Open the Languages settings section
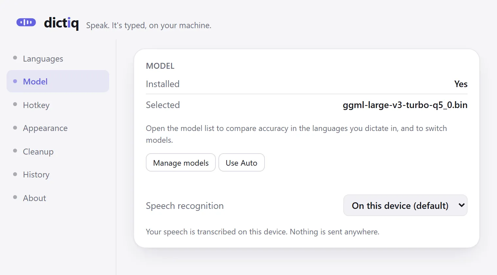This screenshot has height=275, width=497. click(58, 59)
